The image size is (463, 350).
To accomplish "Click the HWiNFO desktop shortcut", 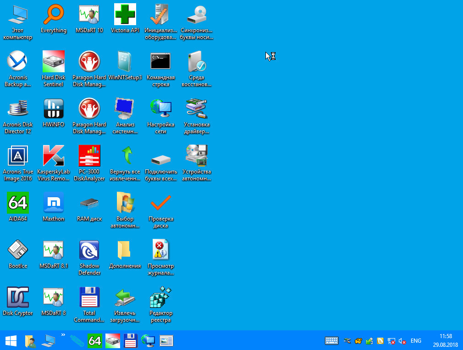I will (x=54, y=109).
